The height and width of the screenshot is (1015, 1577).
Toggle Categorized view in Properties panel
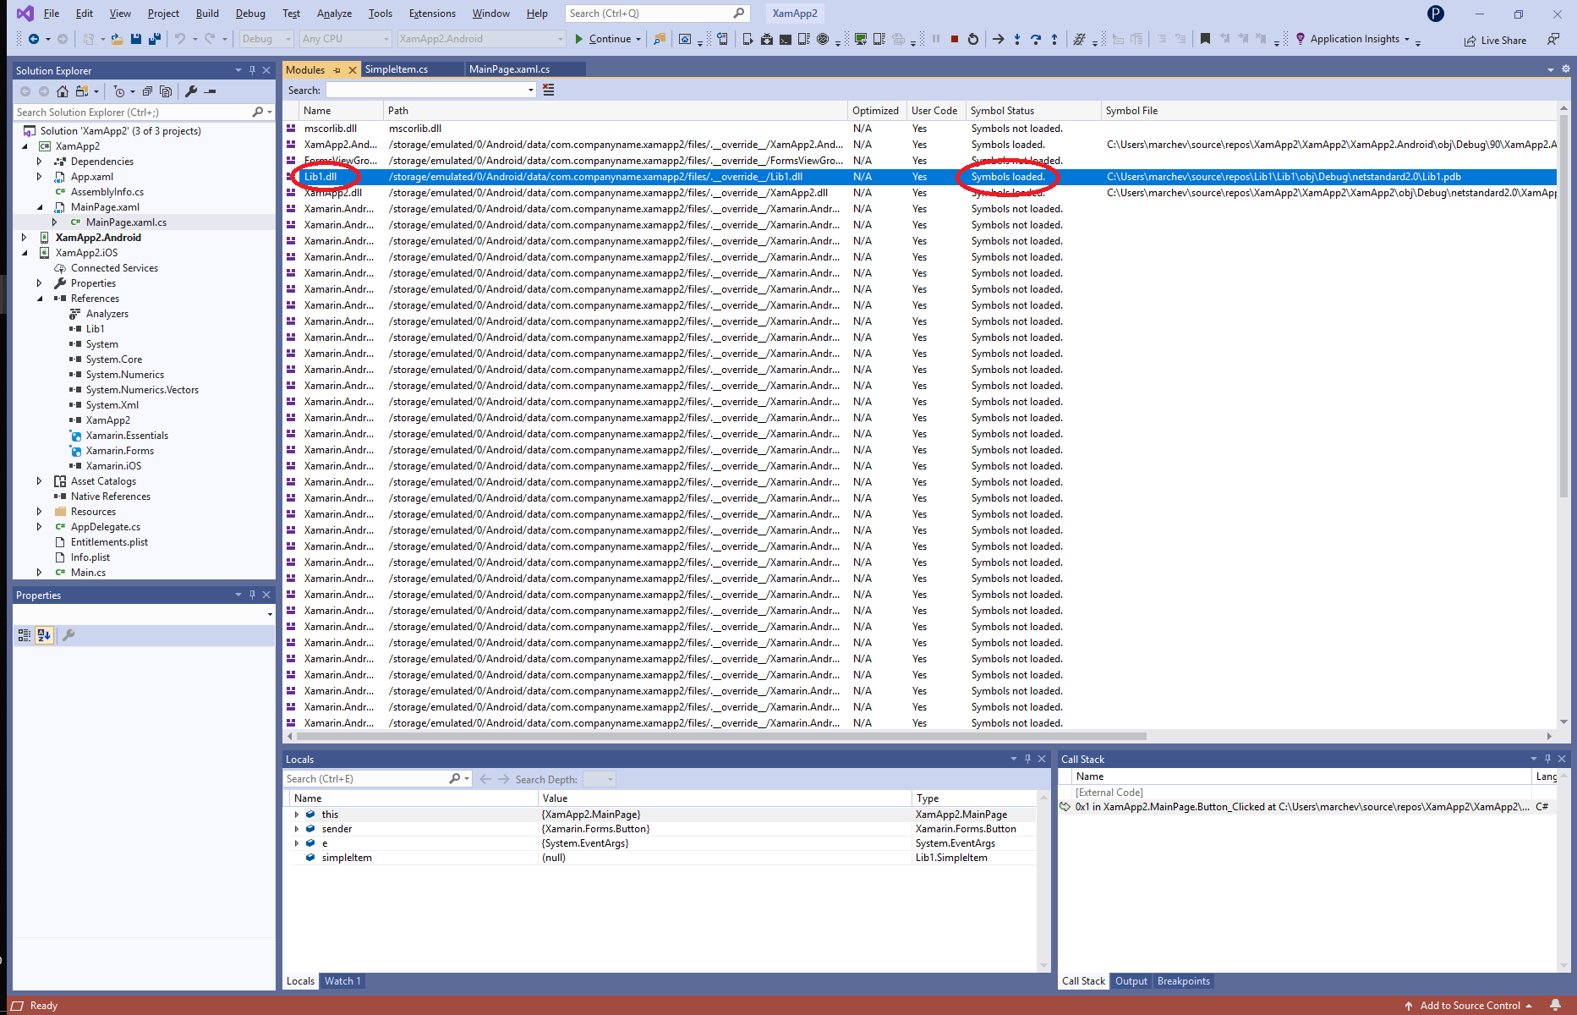pyautogui.click(x=25, y=635)
